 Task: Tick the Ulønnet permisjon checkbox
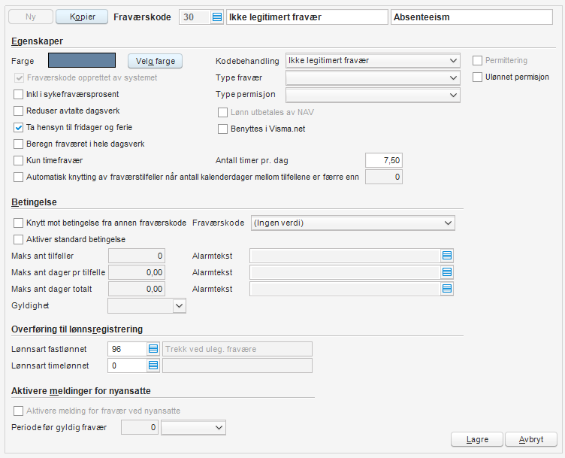tap(477, 77)
